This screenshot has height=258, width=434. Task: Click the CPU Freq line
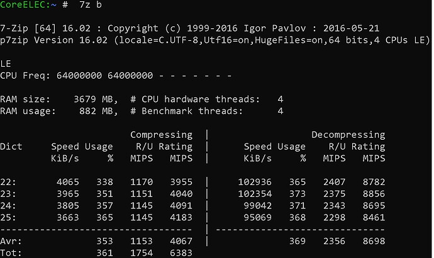click(x=116, y=76)
